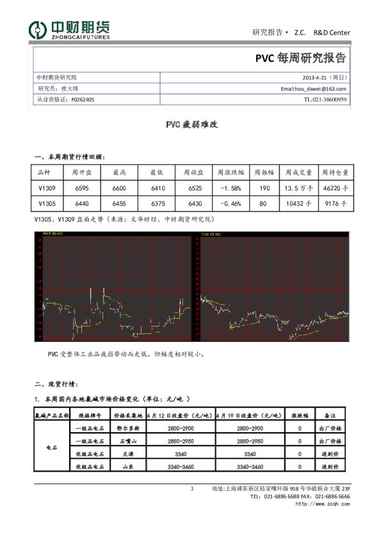Click the right price trend chart image
Screen dimensions: 381x539
(x=272, y=286)
